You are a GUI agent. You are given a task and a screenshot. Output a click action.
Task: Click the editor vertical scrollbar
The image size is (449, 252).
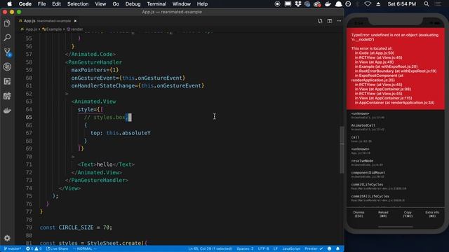(x=342, y=150)
